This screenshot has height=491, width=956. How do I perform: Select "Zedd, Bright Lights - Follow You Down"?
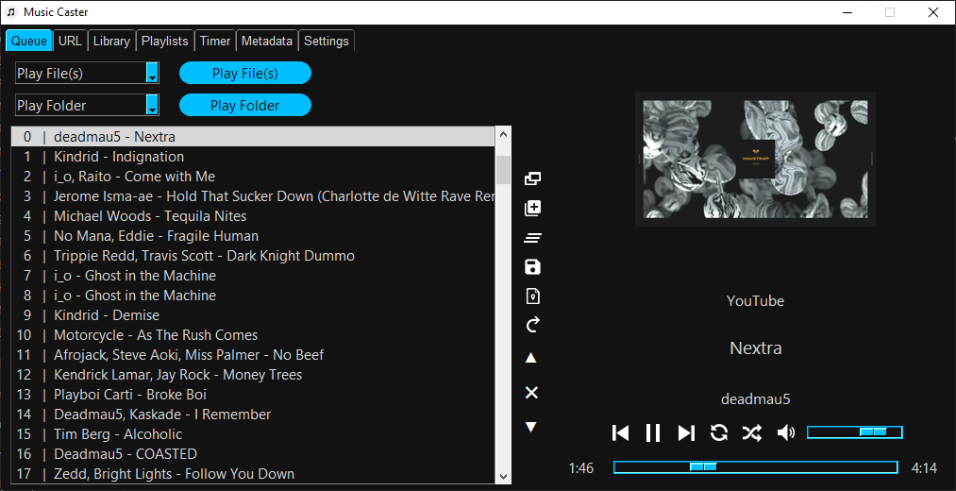coord(253,474)
